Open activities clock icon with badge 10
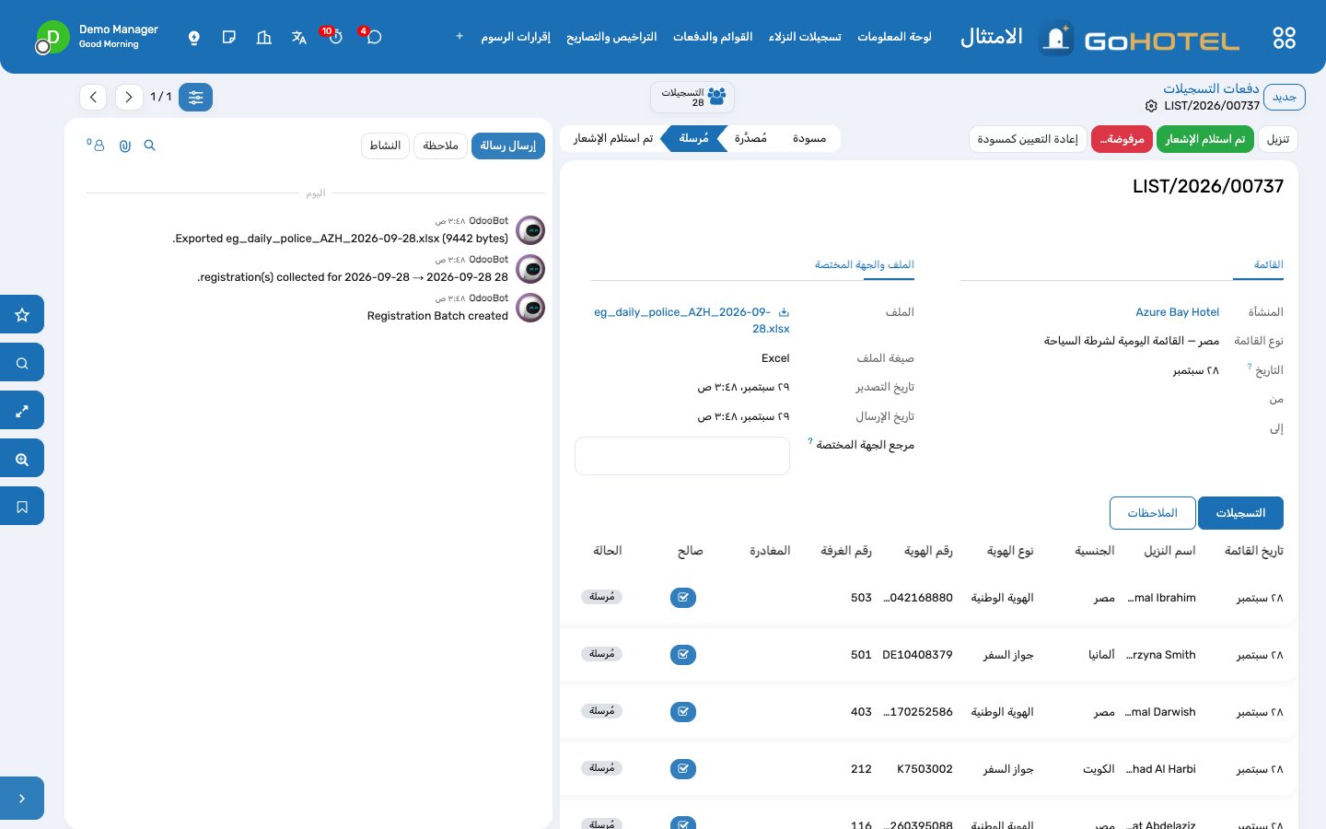The width and height of the screenshot is (1326, 829). pyautogui.click(x=333, y=36)
